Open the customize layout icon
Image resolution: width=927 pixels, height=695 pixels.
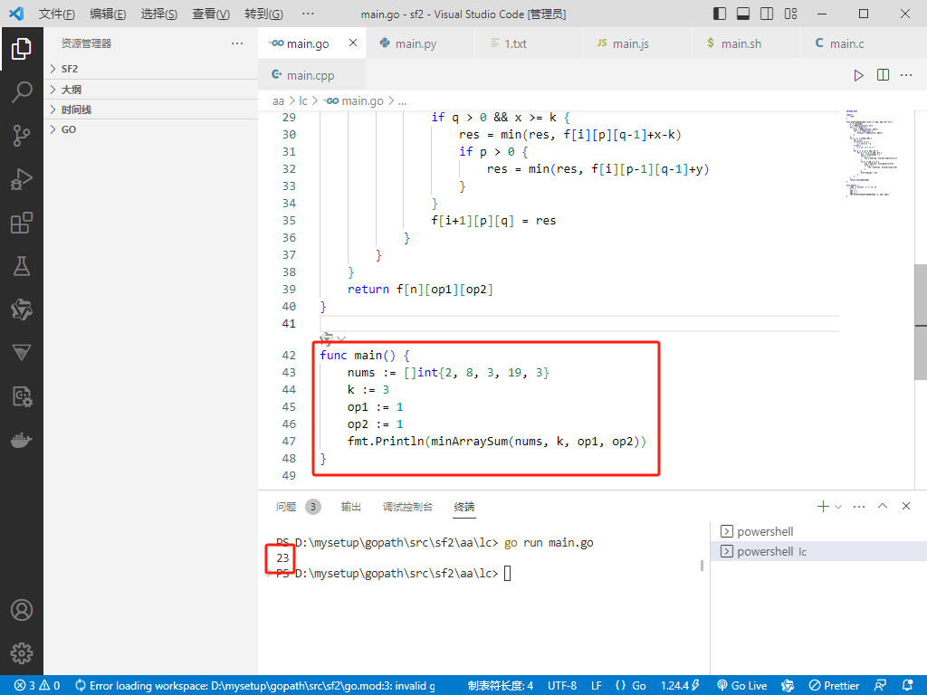point(790,14)
